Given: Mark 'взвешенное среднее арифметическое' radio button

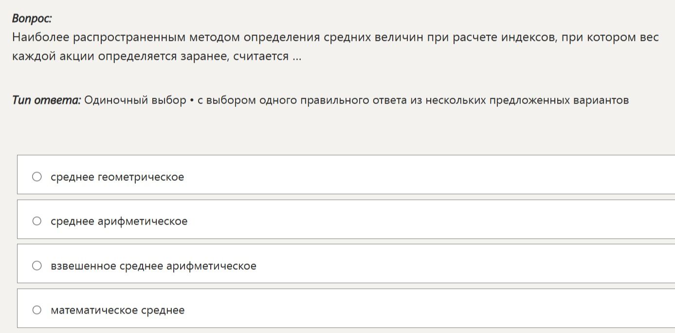Looking at the screenshot, I should coord(37,265).
